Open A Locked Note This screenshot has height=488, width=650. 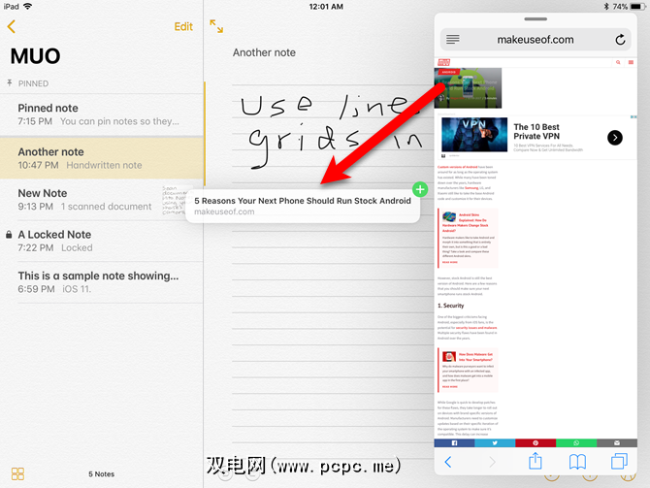(x=102, y=241)
